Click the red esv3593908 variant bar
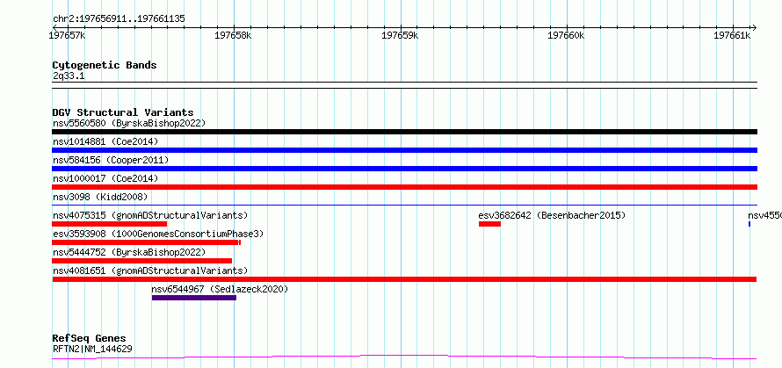This screenshot has height=368, width=782. [147, 242]
